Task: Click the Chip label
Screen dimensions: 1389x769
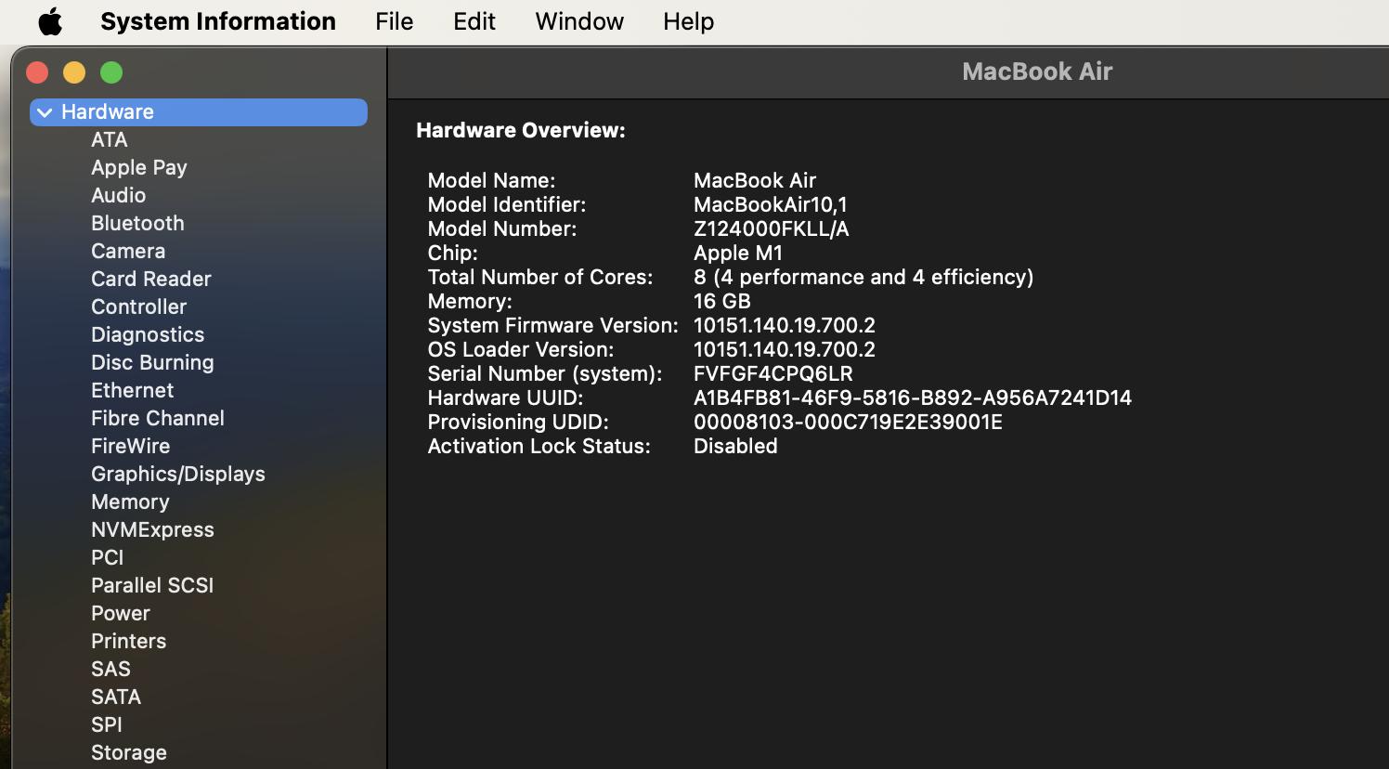Action: (453, 253)
